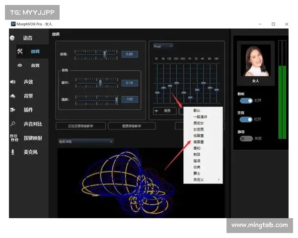
Task: Click the 125 Hz equalizer band slider
Action: tap(170, 86)
